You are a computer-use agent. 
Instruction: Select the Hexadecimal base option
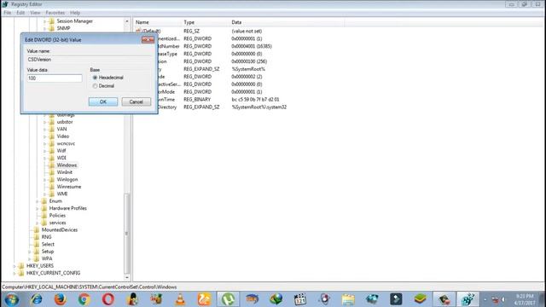(95, 78)
